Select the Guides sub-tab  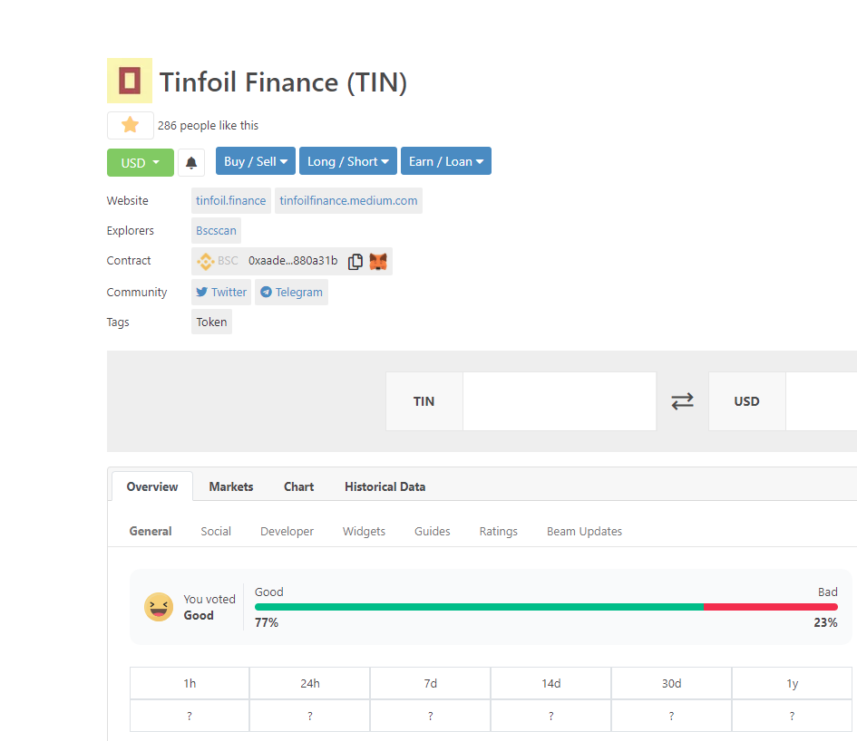[x=433, y=532]
